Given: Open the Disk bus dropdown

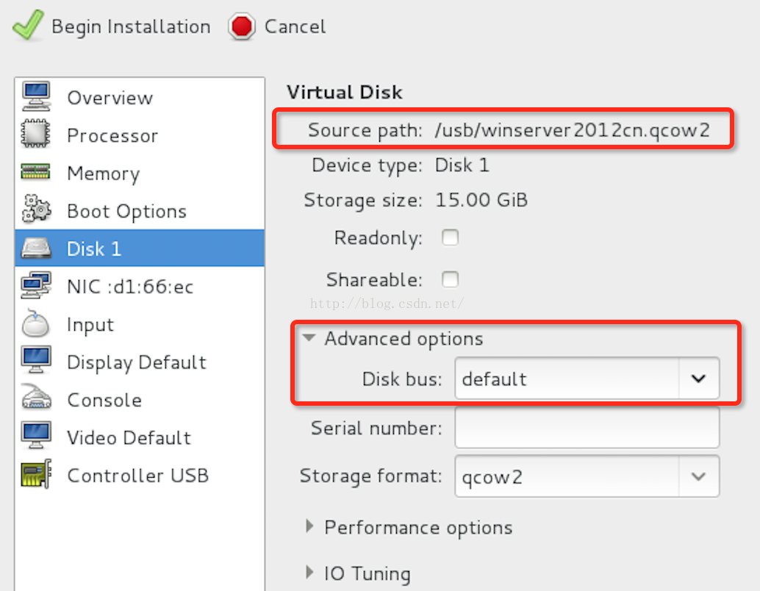Looking at the screenshot, I should tap(587, 378).
